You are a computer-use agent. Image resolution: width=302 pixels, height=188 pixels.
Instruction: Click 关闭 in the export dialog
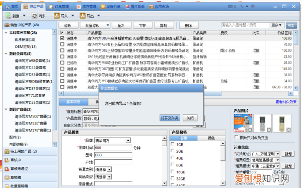point(190,118)
